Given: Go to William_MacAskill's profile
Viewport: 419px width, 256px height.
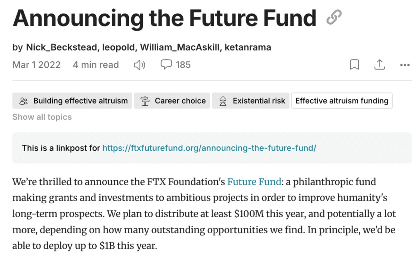Looking at the screenshot, I should (180, 47).
